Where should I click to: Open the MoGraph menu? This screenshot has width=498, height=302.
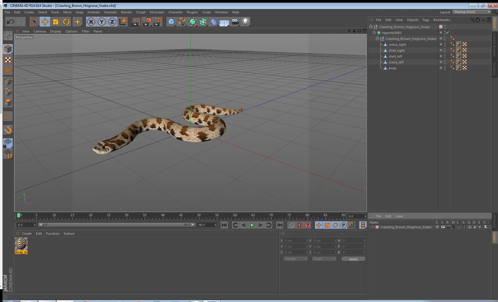[x=157, y=12]
